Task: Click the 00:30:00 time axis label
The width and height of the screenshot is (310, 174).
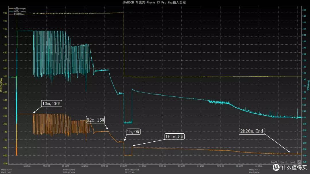Action: [x=66, y=166]
